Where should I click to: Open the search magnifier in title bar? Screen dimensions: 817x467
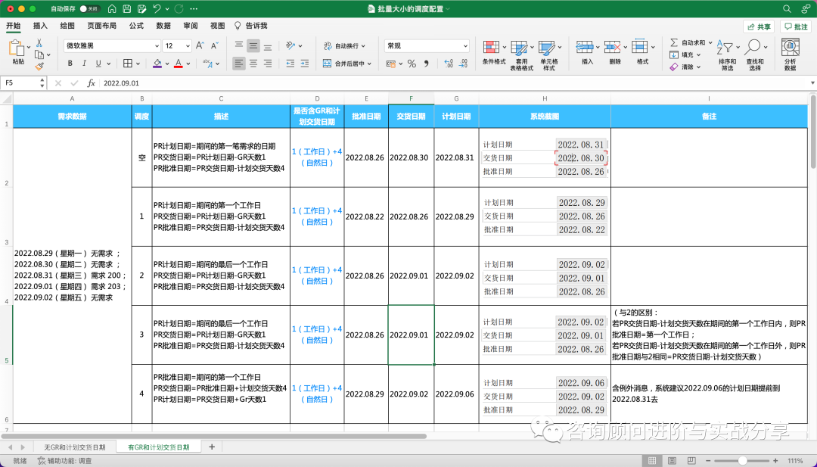[787, 9]
